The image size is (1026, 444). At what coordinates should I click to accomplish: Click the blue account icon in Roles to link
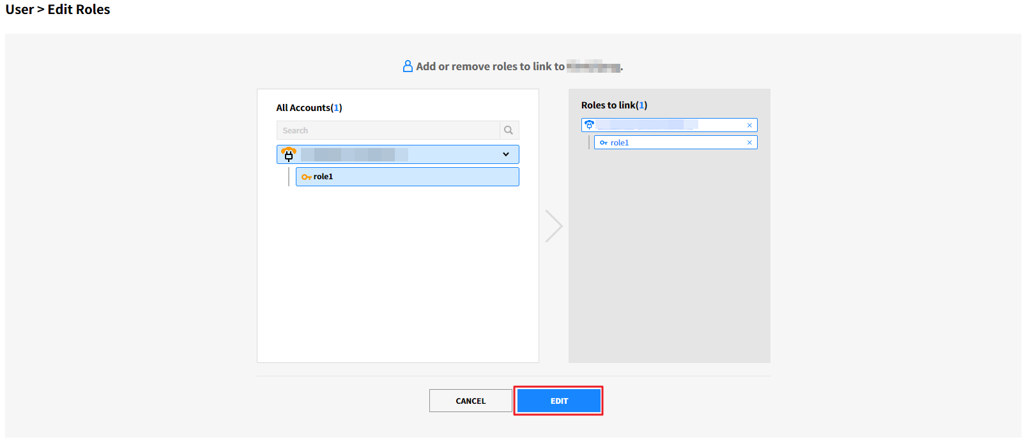tap(589, 125)
